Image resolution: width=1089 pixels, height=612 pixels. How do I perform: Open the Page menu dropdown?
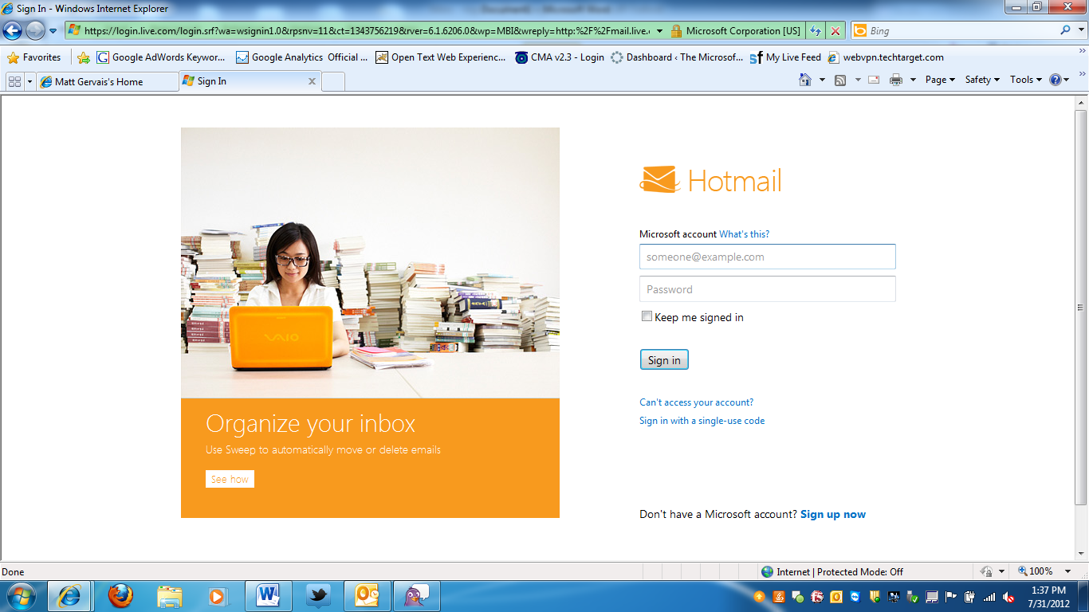coord(940,80)
